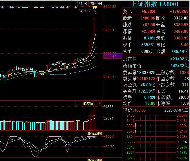190x161 pixels.
Task: Select the +50.70 oscillator axis label
Action: pyautogui.click(x=109, y=147)
